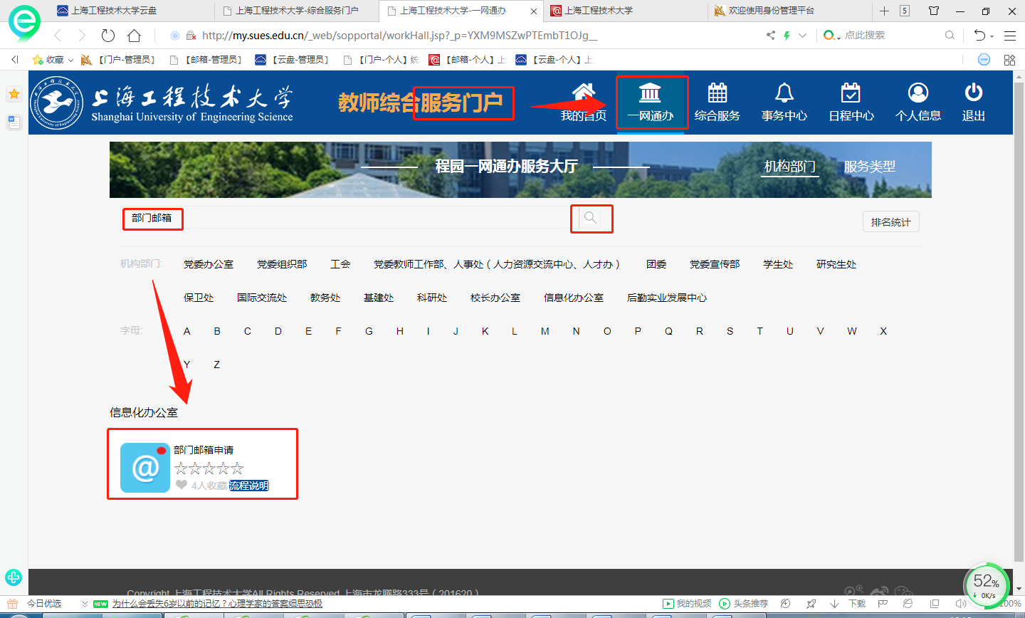The height and width of the screenshot is (618, 1025).
Task: Click the magnifier search button beside 部门邮箱
Action: pos(590,218)
